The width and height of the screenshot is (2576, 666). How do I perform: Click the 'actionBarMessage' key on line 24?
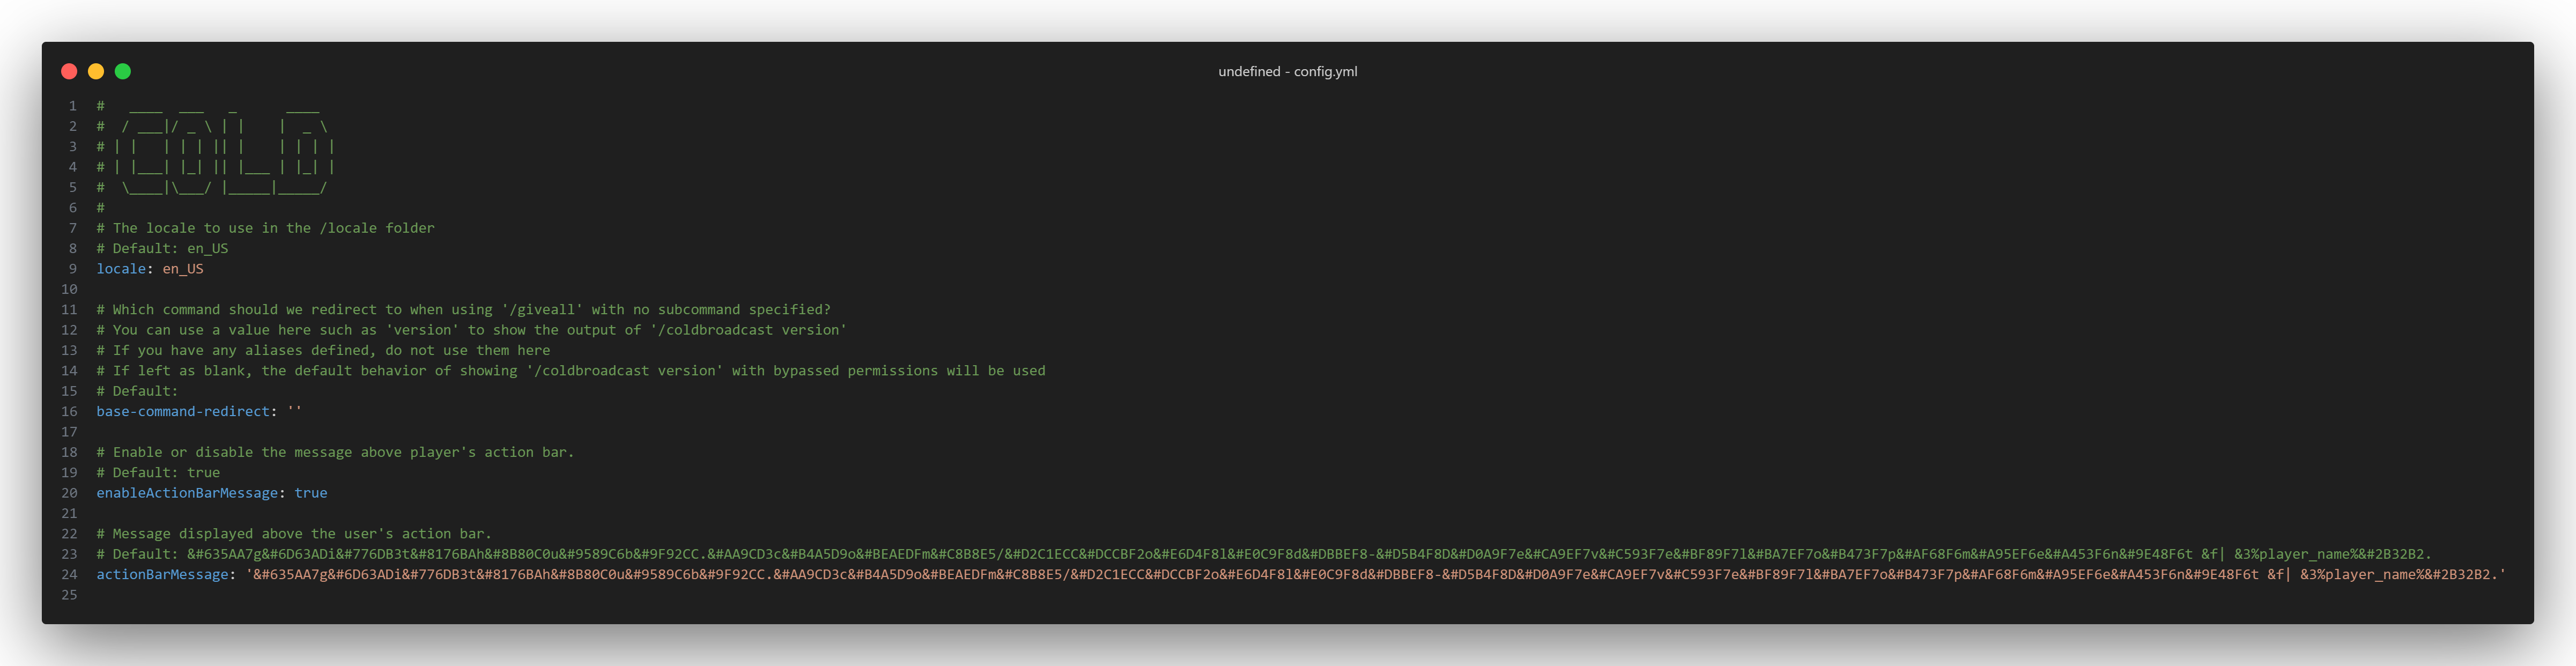pyautogui.click(x=162, y=575)
